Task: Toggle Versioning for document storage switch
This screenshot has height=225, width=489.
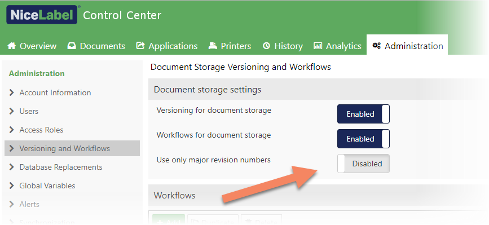Action: [x=363, y=114]
